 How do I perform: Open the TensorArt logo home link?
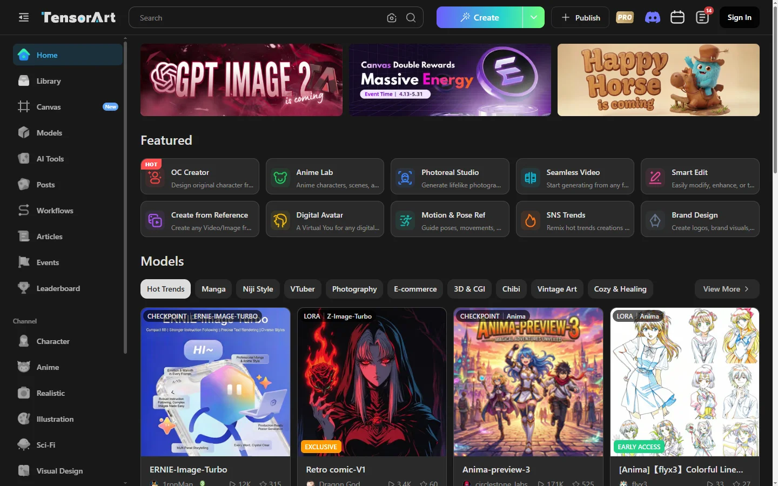(x=78, y=18)
